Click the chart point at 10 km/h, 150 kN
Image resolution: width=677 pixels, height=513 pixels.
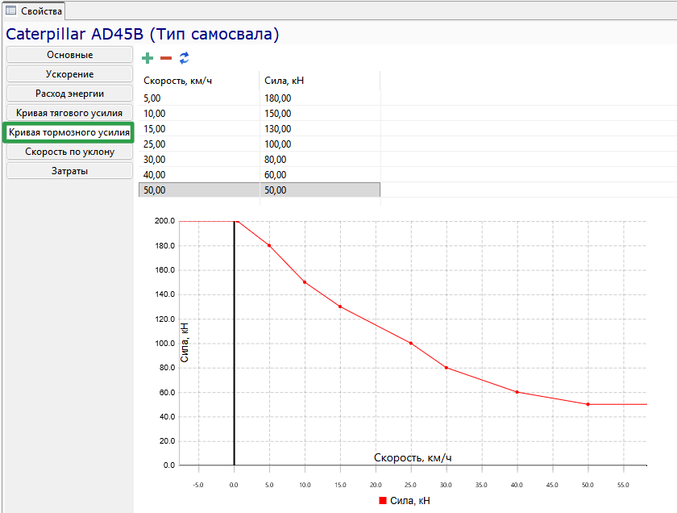305,282
